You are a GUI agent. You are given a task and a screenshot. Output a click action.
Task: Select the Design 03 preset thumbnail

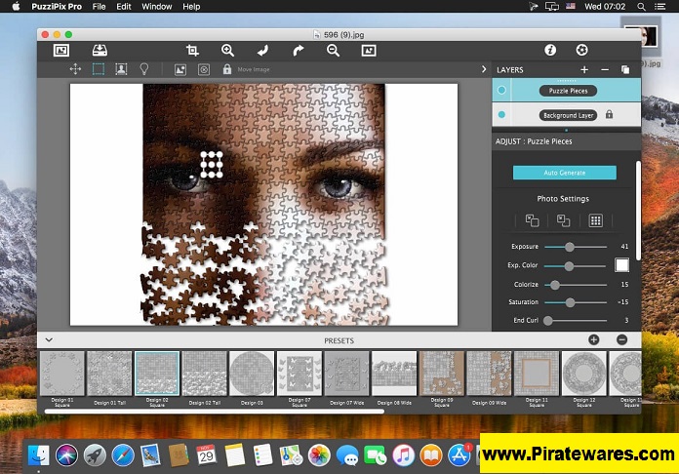pyautogui.click(x=252, y=374)
